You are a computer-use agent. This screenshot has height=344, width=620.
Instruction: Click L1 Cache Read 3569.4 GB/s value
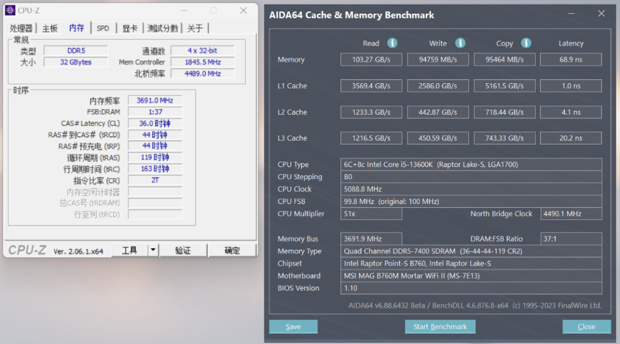click(371, 86)
